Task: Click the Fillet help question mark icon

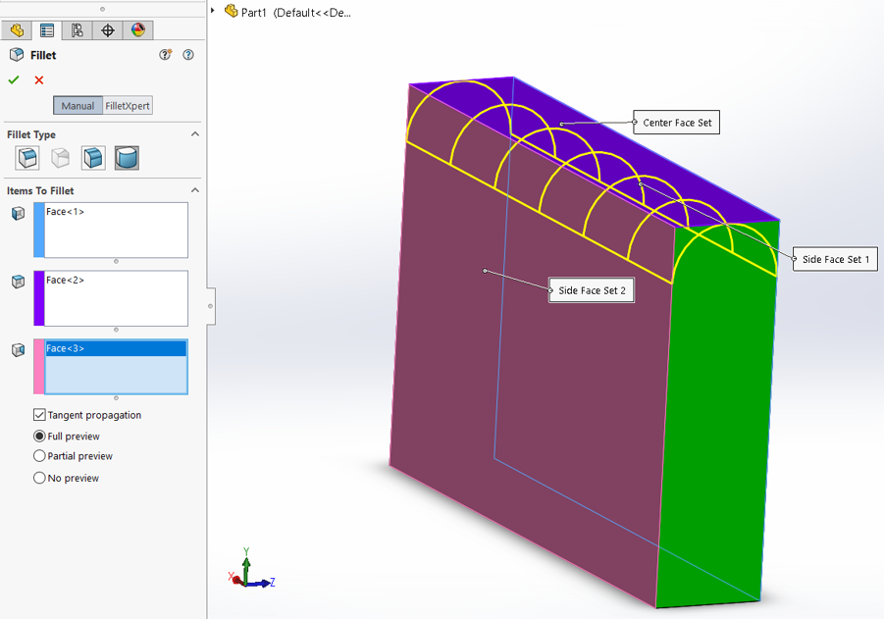Action: pos(188,56)
